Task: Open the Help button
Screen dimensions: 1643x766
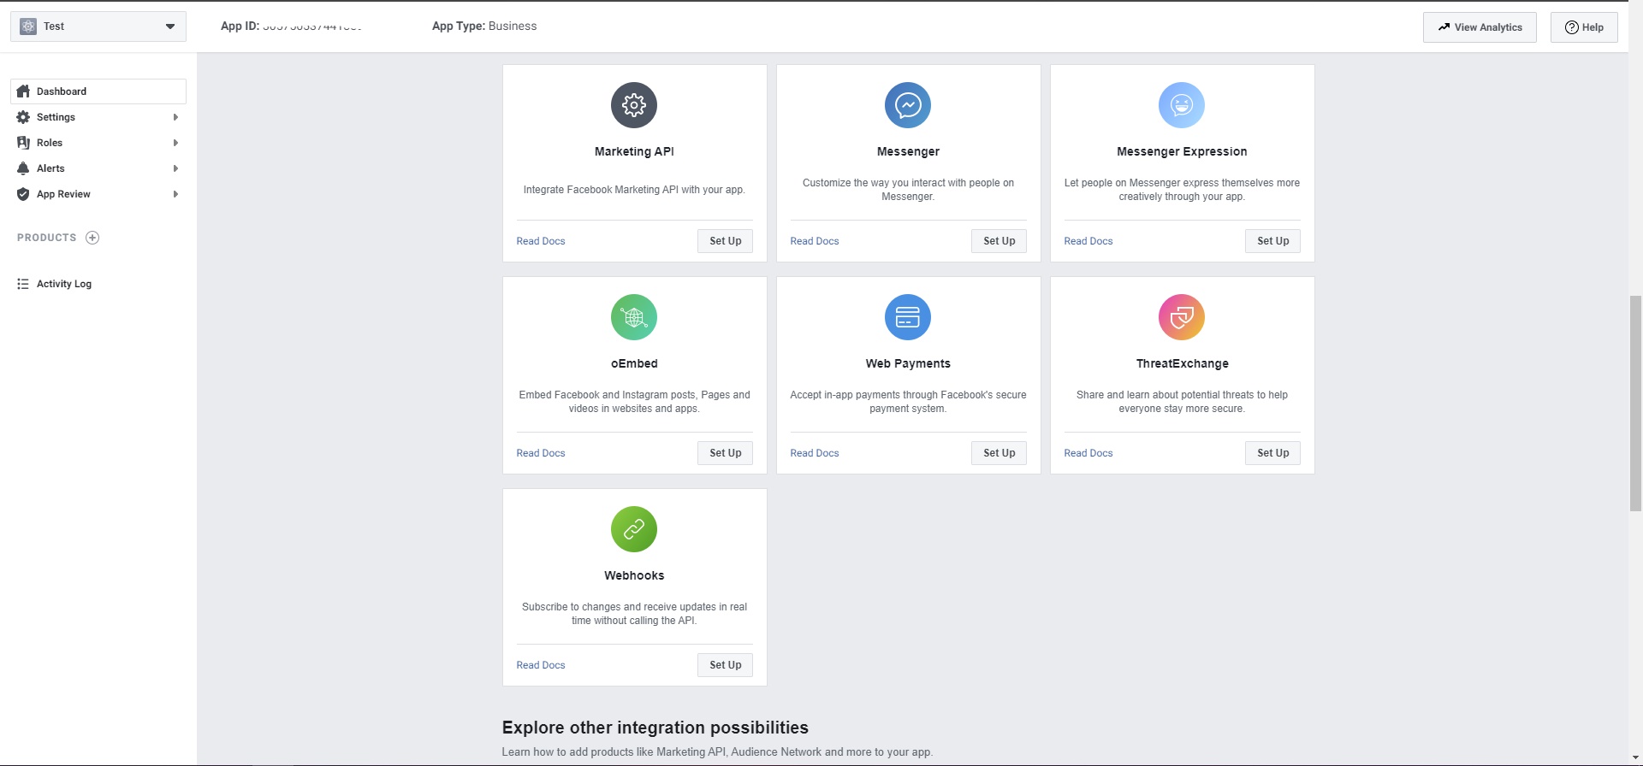Action: coord(1584,27)
